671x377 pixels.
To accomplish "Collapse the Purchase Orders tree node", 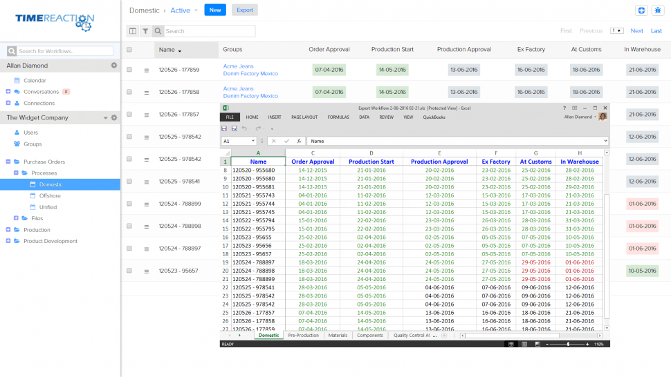I will 8,162.
